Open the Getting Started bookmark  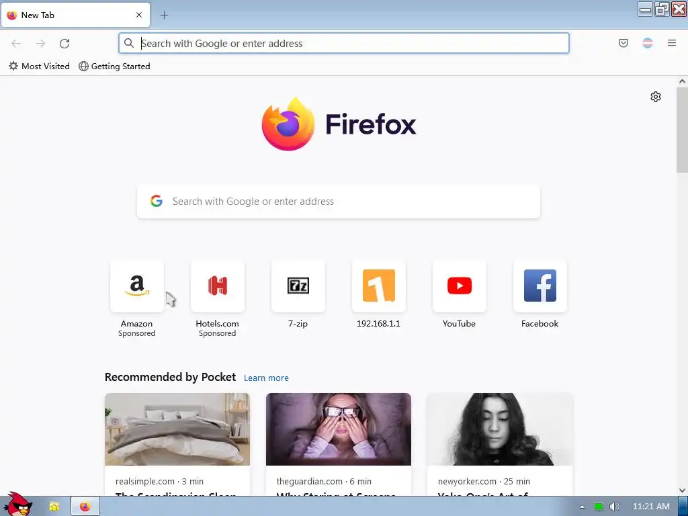114,67
